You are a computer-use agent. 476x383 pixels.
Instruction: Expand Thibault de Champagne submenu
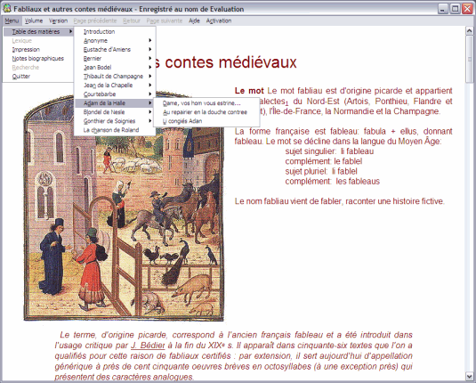pos(115,77)
